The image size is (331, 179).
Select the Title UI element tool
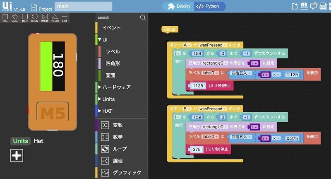pyautogui.click(x=5, y=17)
